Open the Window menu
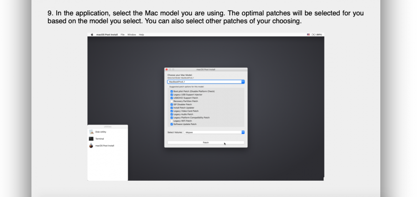417x197 pixels. pyautogui.click(x=132, y=35)
